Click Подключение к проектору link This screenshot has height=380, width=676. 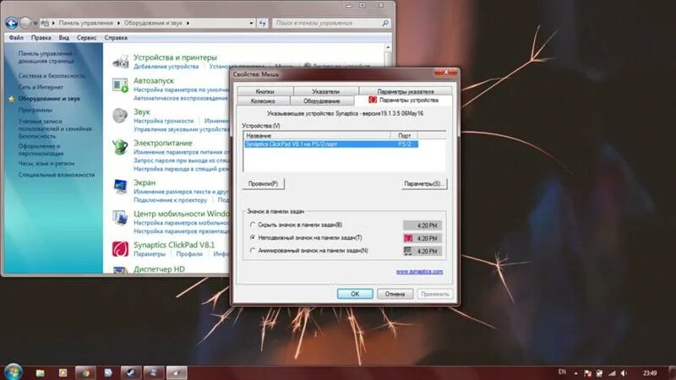point(171,200)
